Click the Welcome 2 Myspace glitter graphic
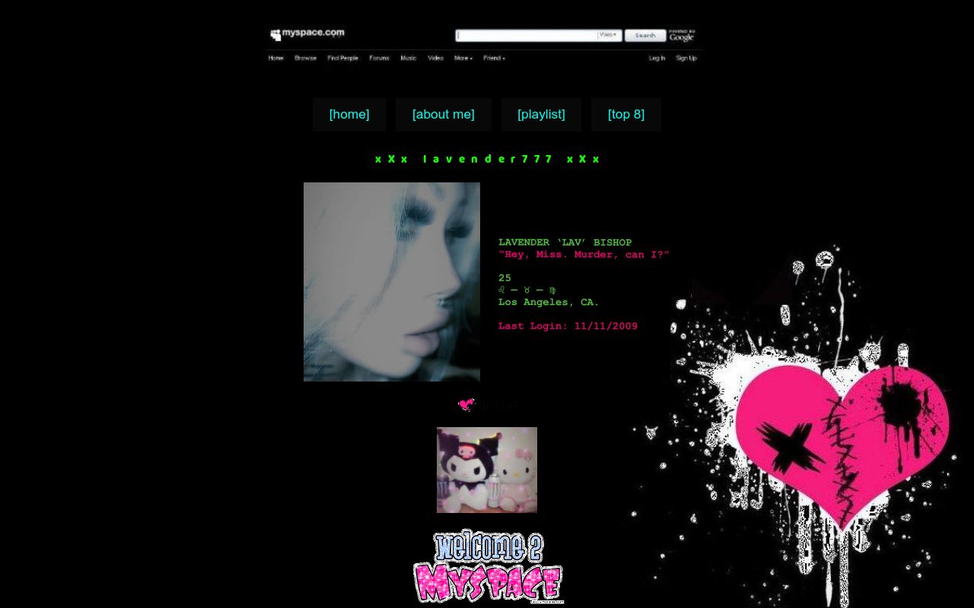 (487, 566)
